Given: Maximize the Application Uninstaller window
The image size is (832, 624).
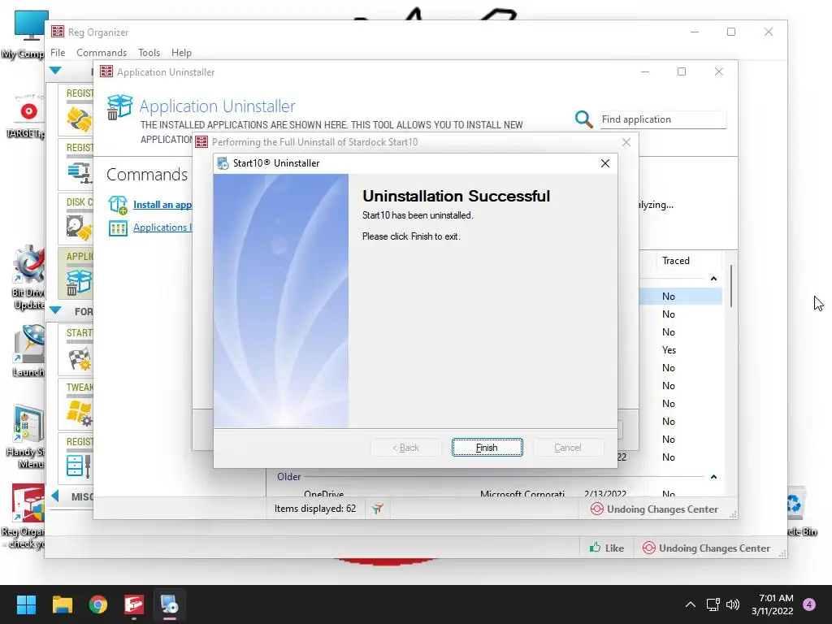Looking at the screenshot, I should pyautogui.click(x=682, y=71).
